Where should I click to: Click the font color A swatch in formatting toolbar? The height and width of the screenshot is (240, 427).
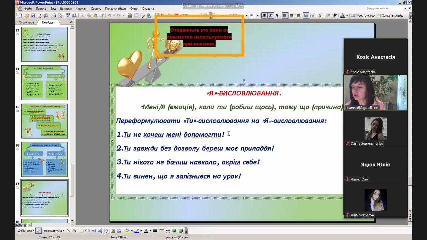pos(342,15)
